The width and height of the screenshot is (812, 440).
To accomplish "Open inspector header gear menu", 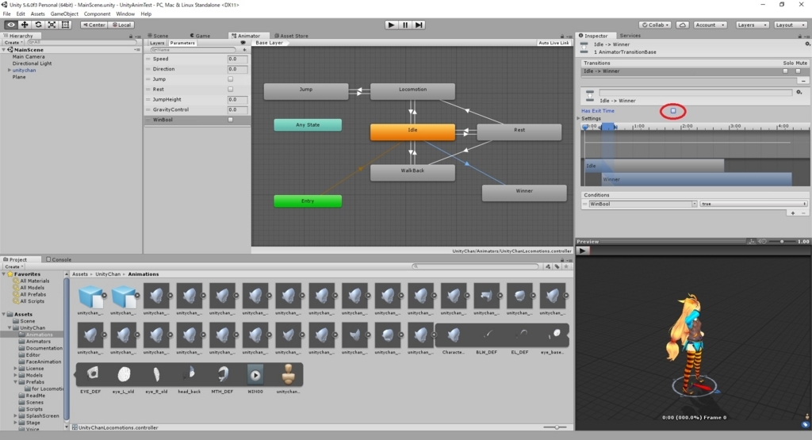I will coord(807,44).
